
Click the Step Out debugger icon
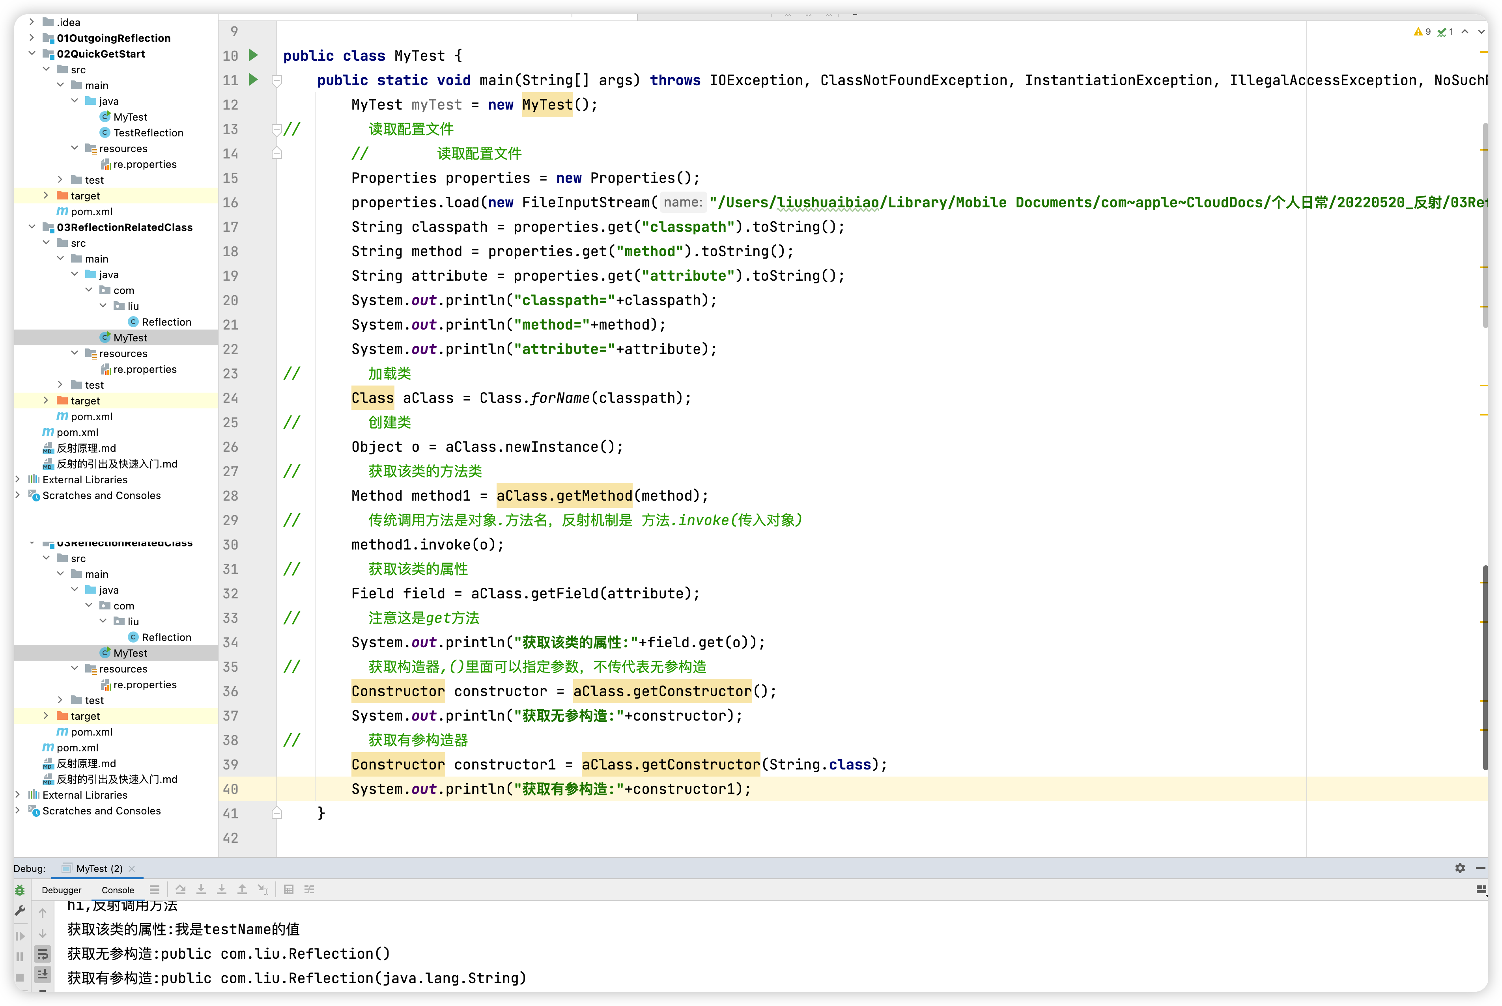(242, 889)
